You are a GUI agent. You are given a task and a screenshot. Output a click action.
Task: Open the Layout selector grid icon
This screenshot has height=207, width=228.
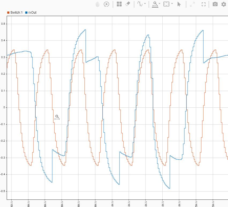[119, 4]
